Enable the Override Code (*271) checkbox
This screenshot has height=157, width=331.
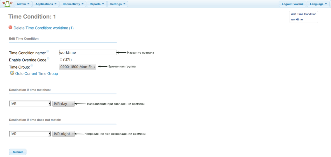pos(61,60)
